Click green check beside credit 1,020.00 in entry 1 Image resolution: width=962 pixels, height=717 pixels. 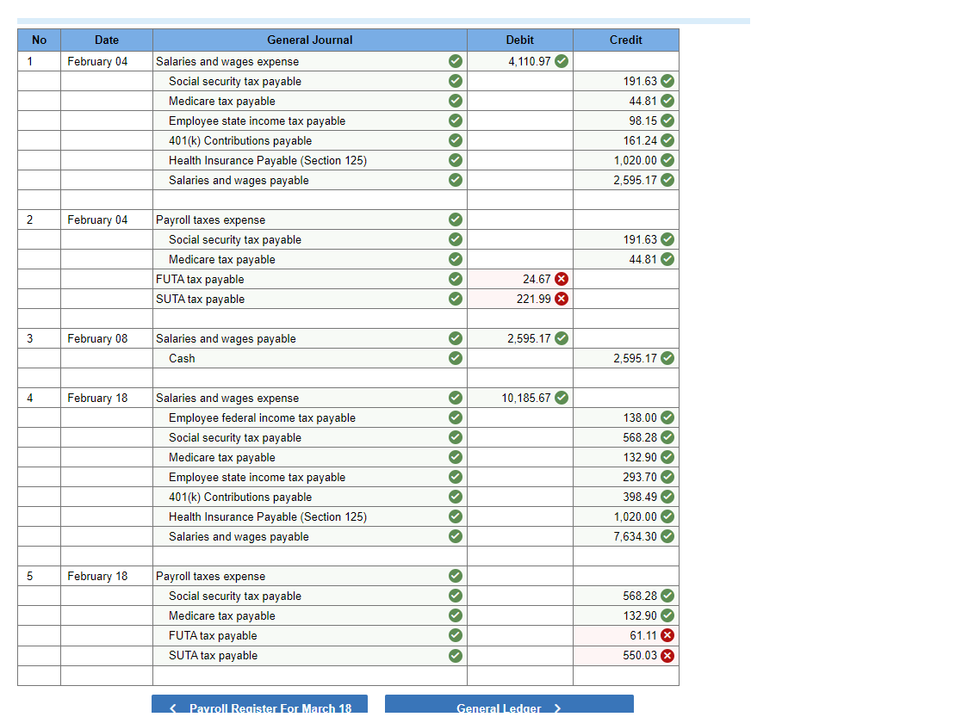tap(667, 160)
